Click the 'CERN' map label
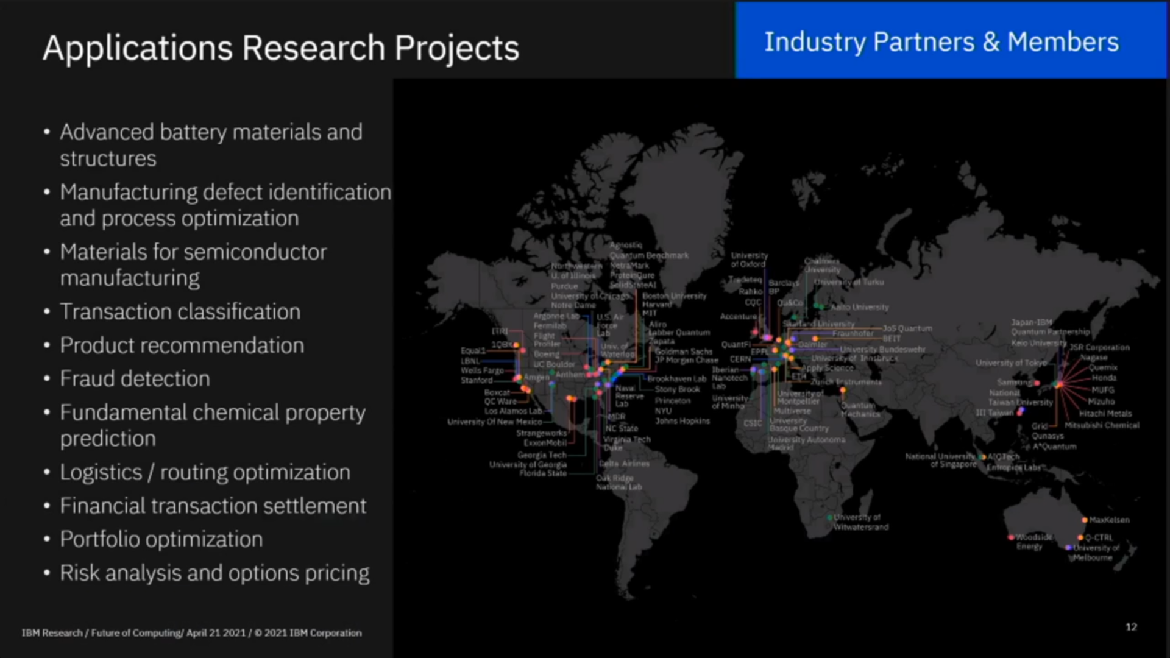This screenshot has height=658, width=1170. point(740,359)
